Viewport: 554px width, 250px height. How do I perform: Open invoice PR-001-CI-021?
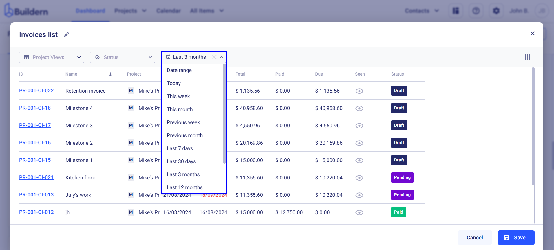[x=36, y=177]
